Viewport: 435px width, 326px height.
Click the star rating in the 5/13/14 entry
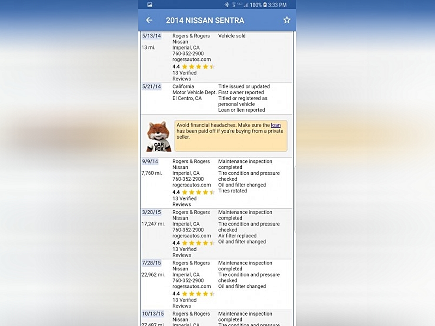point(199,67)
